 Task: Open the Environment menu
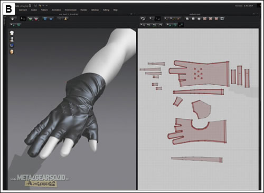[x=71, y=10]
